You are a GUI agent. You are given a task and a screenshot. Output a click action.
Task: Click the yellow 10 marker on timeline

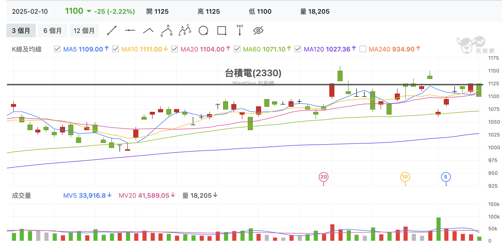(405, 177)
